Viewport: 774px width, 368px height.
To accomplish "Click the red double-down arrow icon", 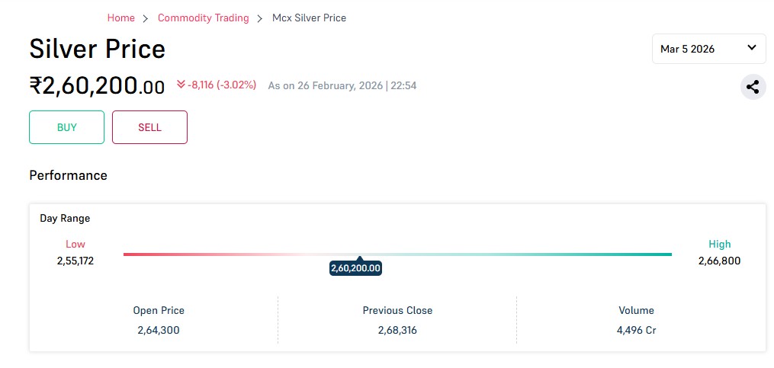I will pos(181,85).
